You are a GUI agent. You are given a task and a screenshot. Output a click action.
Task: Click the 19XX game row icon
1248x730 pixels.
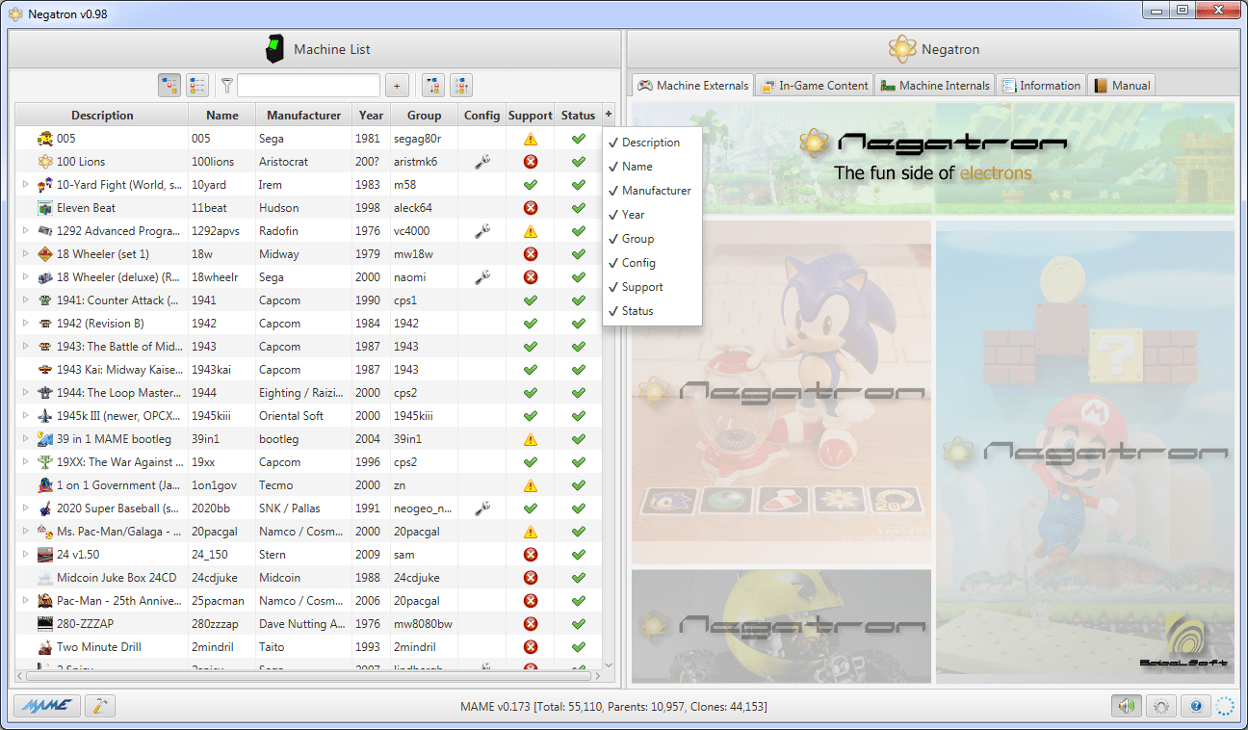45,462
